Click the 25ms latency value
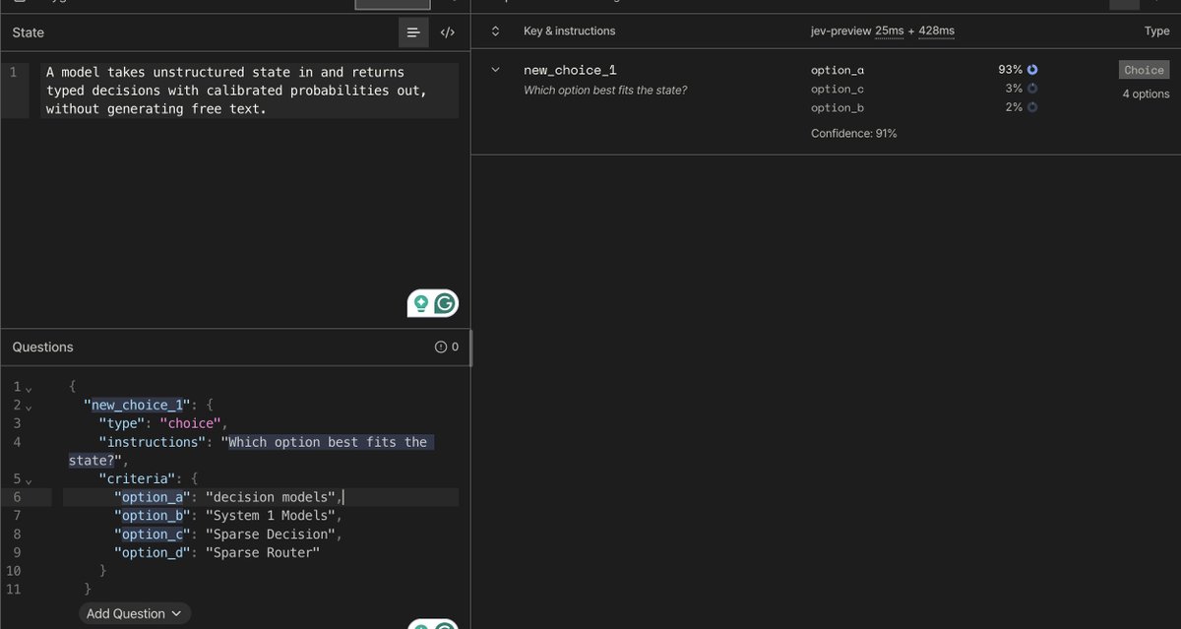Screen dimensions: 1181x629 (x=889, y=31)
